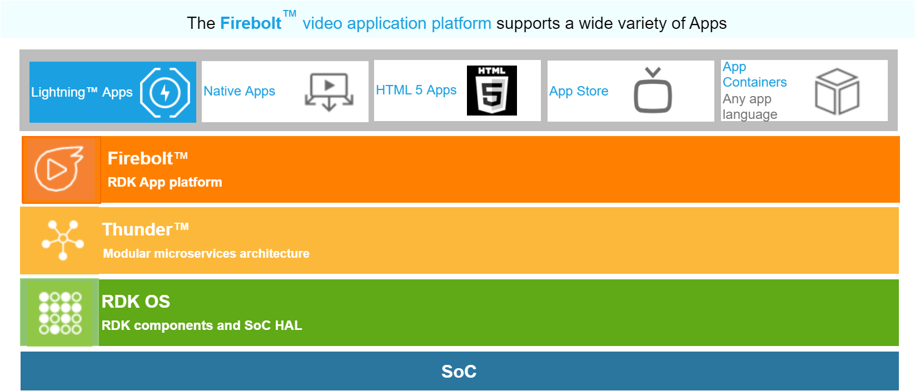Click the App Store TV icon
Viewport: 915px width, 391px height.
[653, 91]
